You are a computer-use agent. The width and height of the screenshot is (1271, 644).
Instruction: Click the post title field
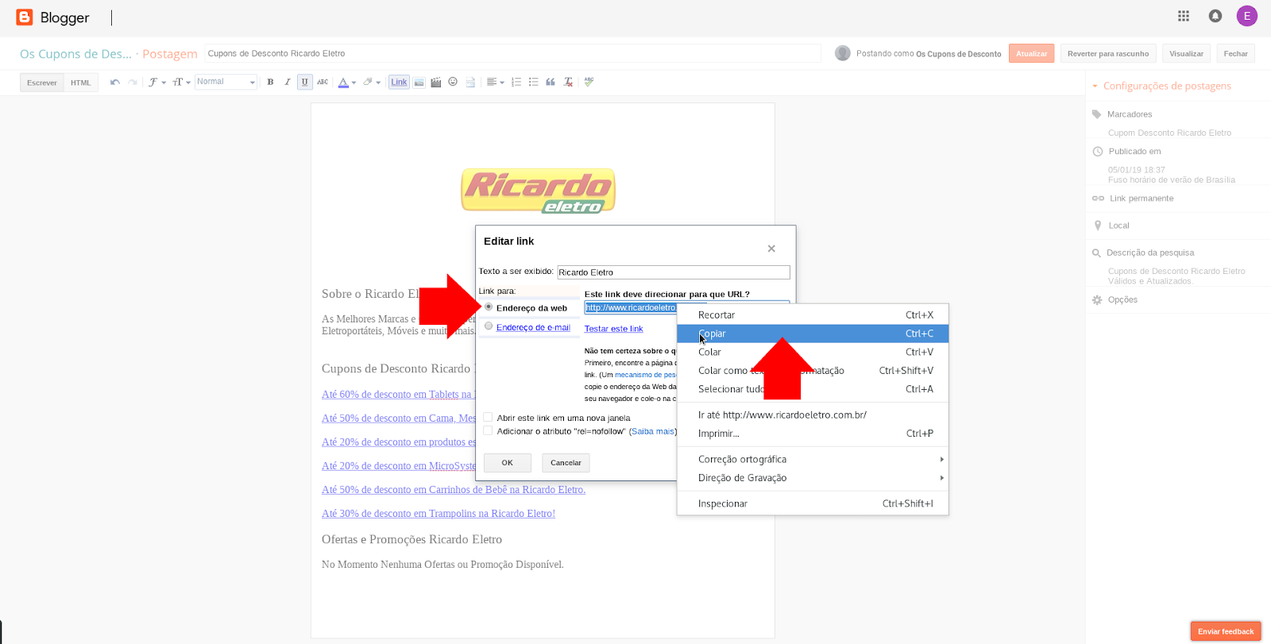(x=512, y=53)
